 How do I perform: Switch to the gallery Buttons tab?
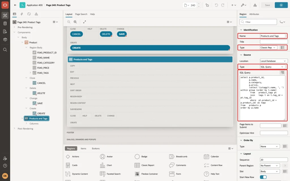pyautogui.click(x=96, y=148)
